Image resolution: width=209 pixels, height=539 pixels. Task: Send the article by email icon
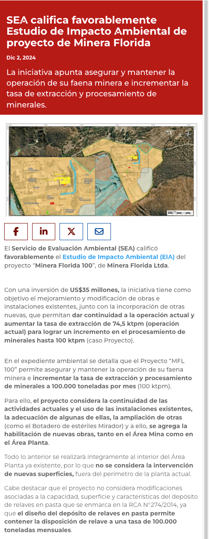click(x=99, y=232)
